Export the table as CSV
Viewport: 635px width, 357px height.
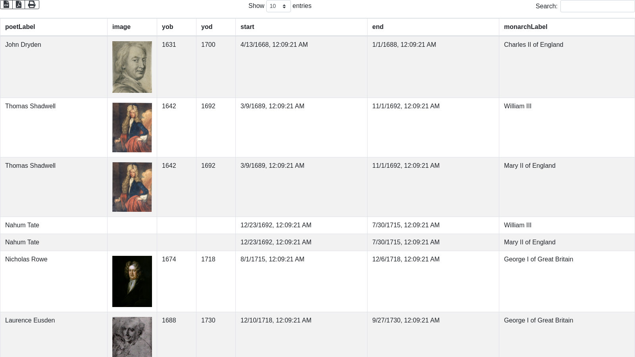tap(6, 4)
